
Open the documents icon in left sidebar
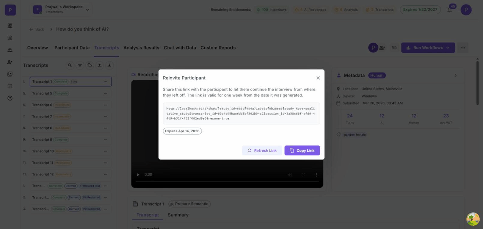(x=10, y=38)
